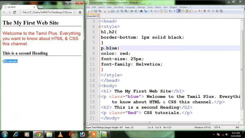Click the Save All toolbar icon
This screenshot has height=138, width=245.
(x=100, y=11)
